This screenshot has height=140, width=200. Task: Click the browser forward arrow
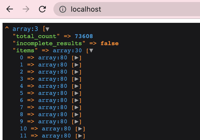click(x=26, y=9)
